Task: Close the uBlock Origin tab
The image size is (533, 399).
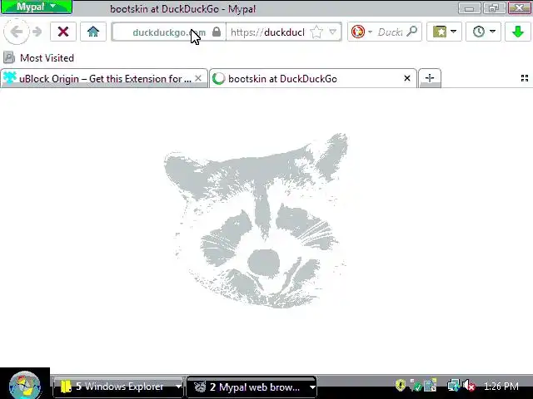Action: (198, 79)
